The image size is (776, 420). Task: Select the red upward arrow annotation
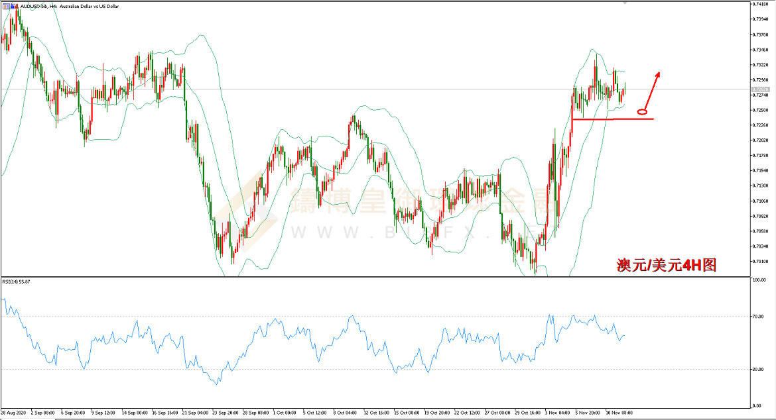(653, 86)
